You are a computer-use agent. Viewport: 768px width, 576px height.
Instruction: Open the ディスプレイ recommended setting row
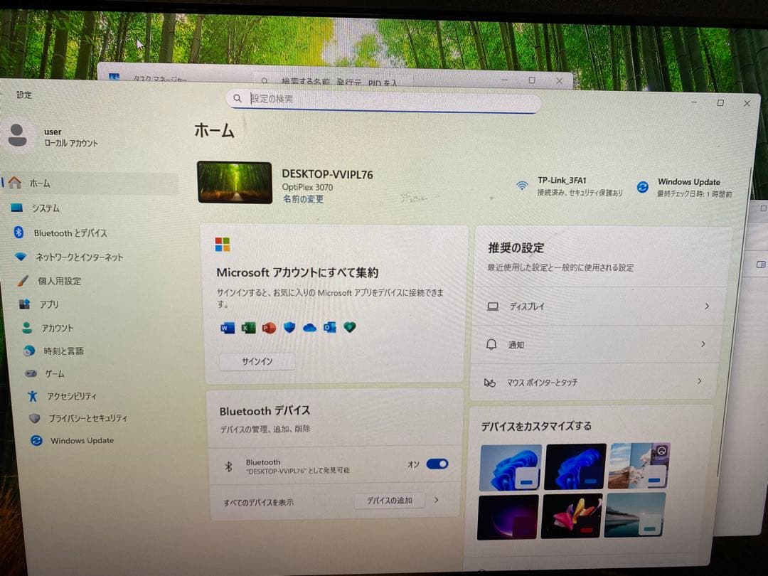pos(599,306)
